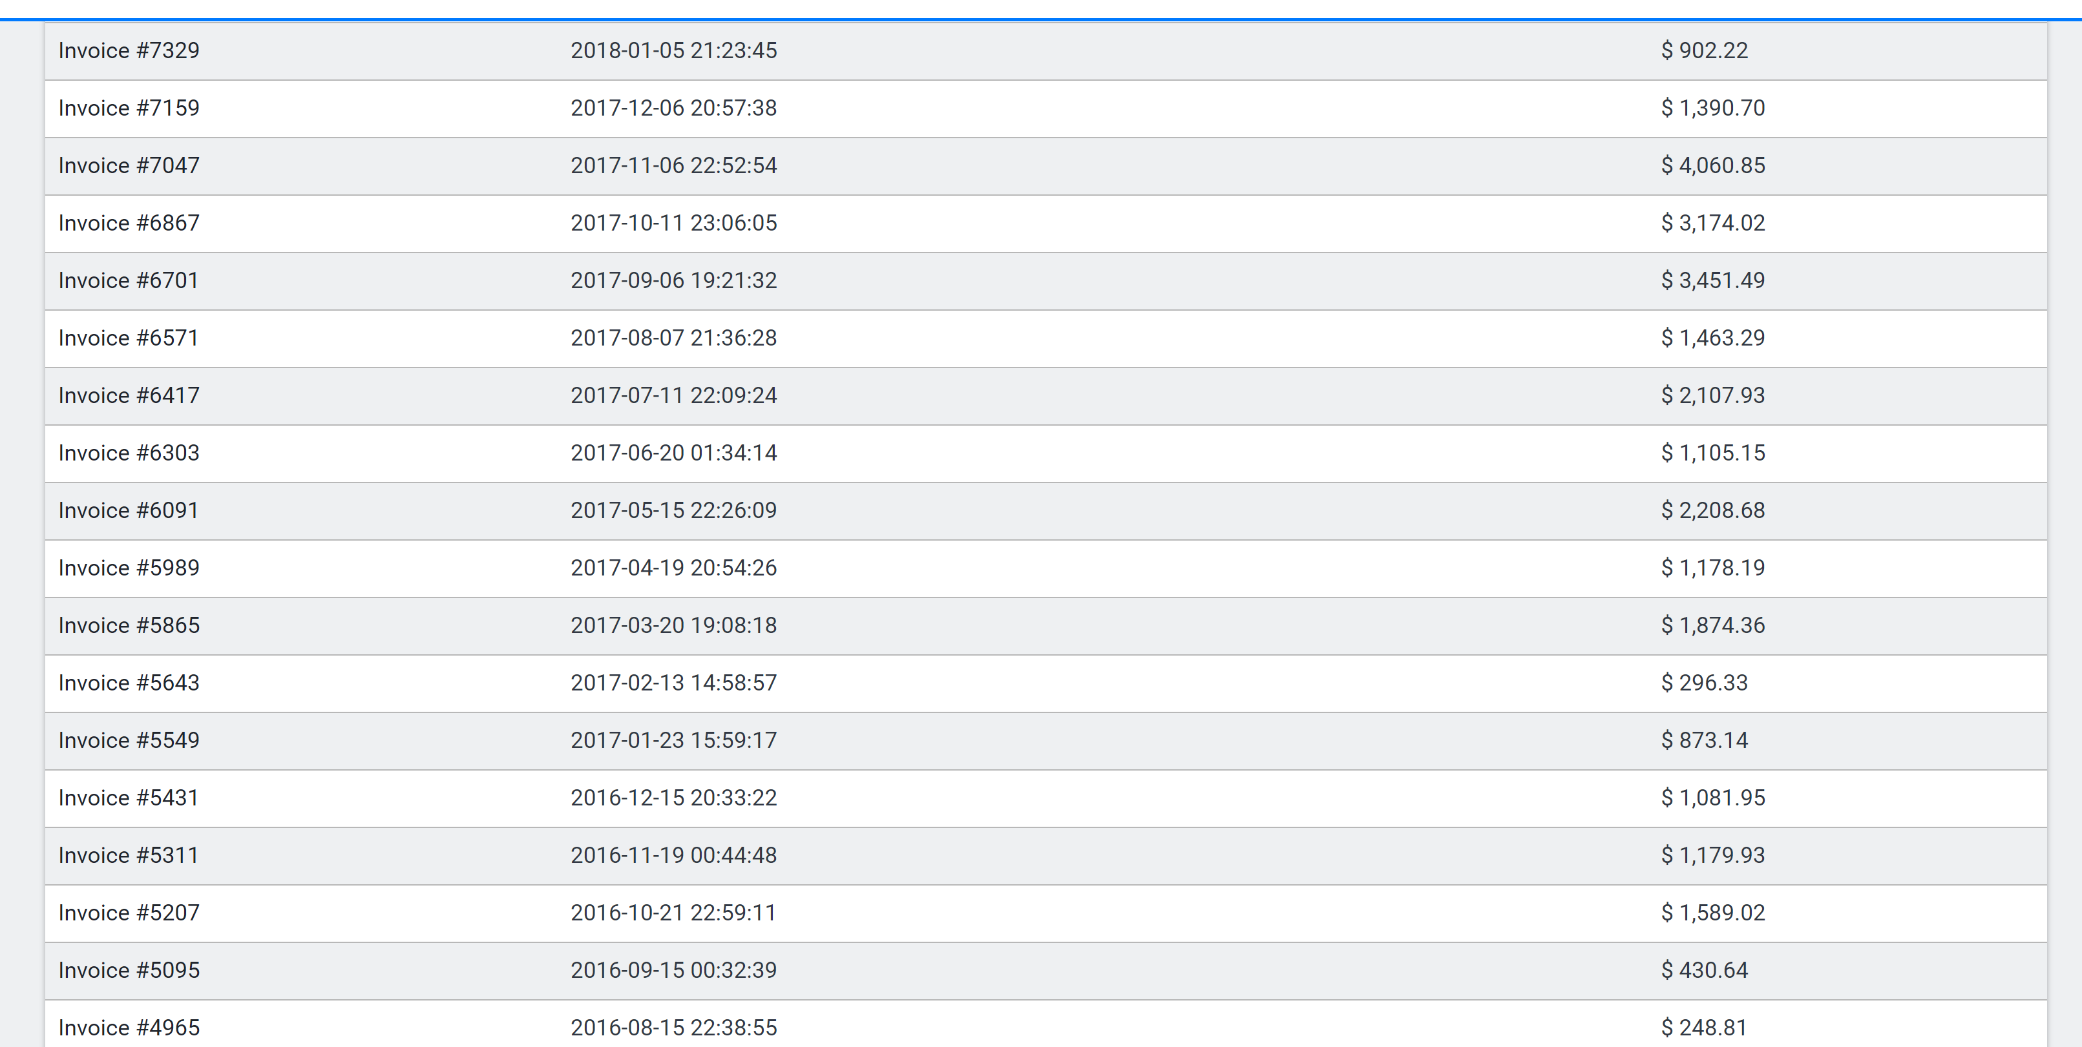
Task: Select Invoice #6303 row
Action: (129, 452)
